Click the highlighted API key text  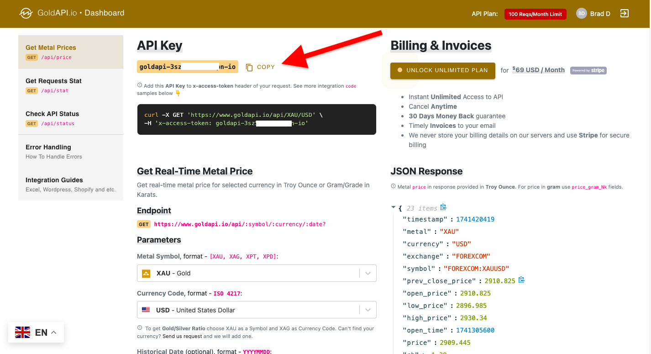187,67
